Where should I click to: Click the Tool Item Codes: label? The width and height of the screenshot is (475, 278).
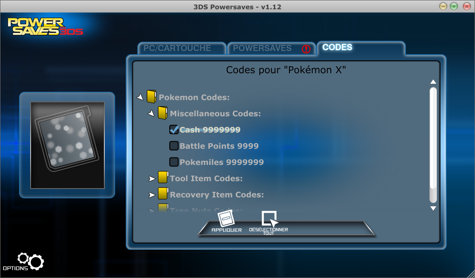(206, 178)
